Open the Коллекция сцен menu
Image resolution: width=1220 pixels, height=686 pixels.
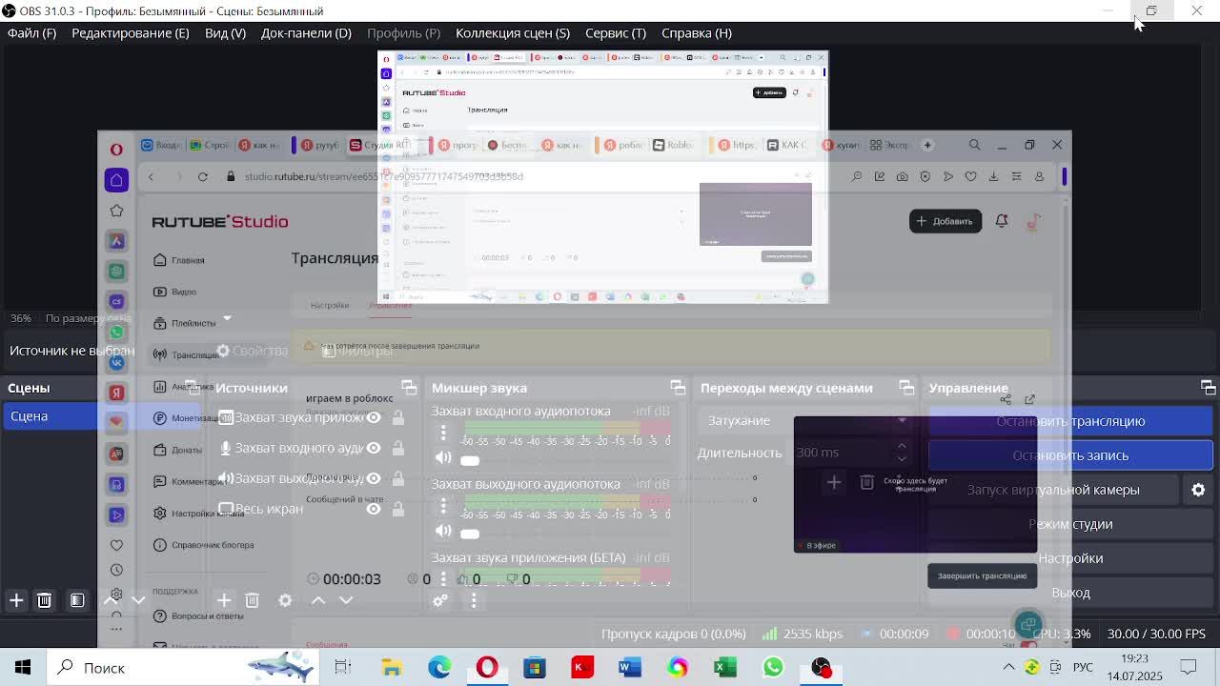pyautogui.click(x=513, y=32)
